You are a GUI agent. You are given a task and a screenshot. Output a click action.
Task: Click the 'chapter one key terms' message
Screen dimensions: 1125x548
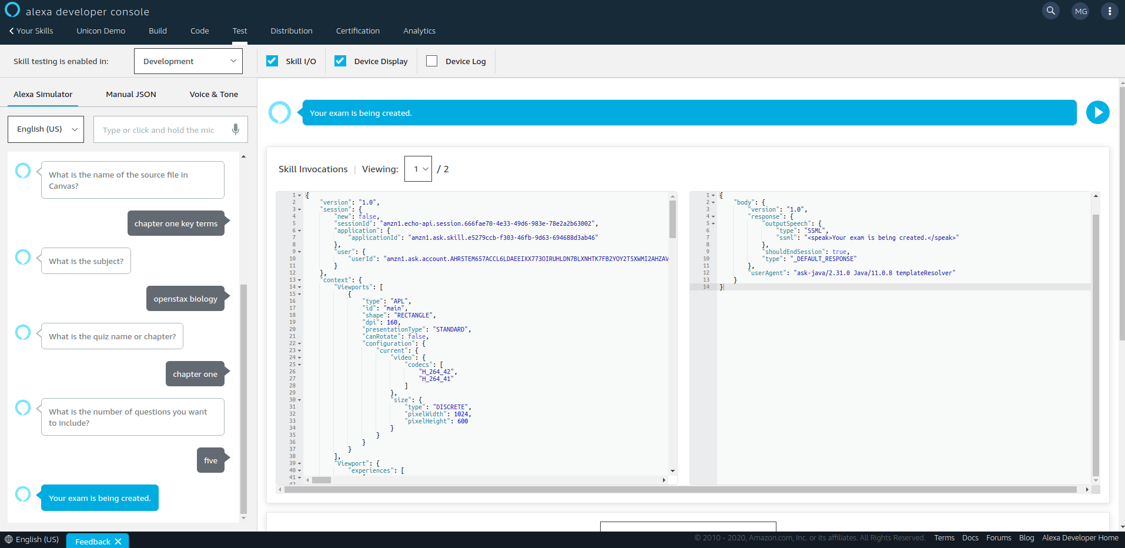point(176,223)
